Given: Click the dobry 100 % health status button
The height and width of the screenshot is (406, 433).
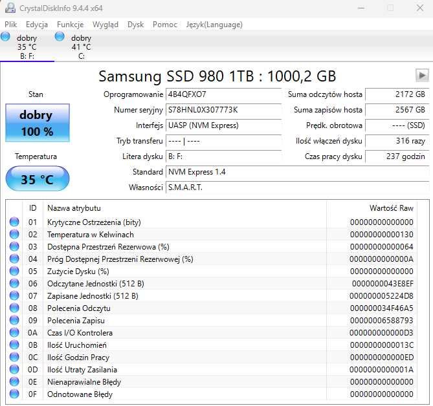Looking at the screenshot, I should [x=38, y=123].
